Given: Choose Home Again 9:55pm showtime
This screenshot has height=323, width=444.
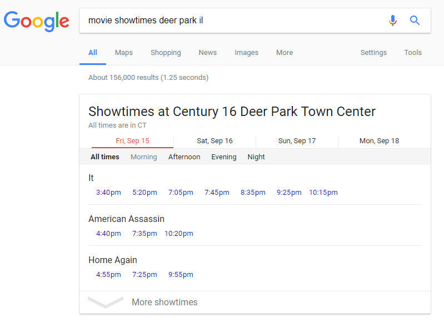Looking at the screenshot, I should (181, 275).
